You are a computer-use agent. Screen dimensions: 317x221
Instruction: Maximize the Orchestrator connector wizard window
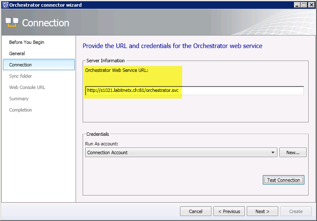(x=304, y=5)
